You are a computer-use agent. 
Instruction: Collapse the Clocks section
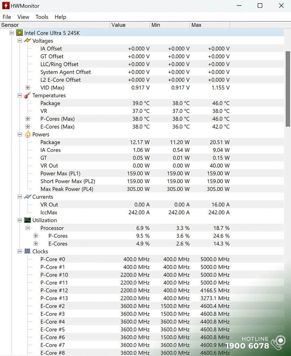click(20, 251)
